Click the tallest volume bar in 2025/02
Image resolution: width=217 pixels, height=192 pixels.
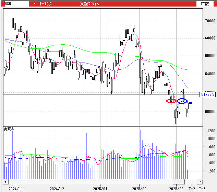140,155
